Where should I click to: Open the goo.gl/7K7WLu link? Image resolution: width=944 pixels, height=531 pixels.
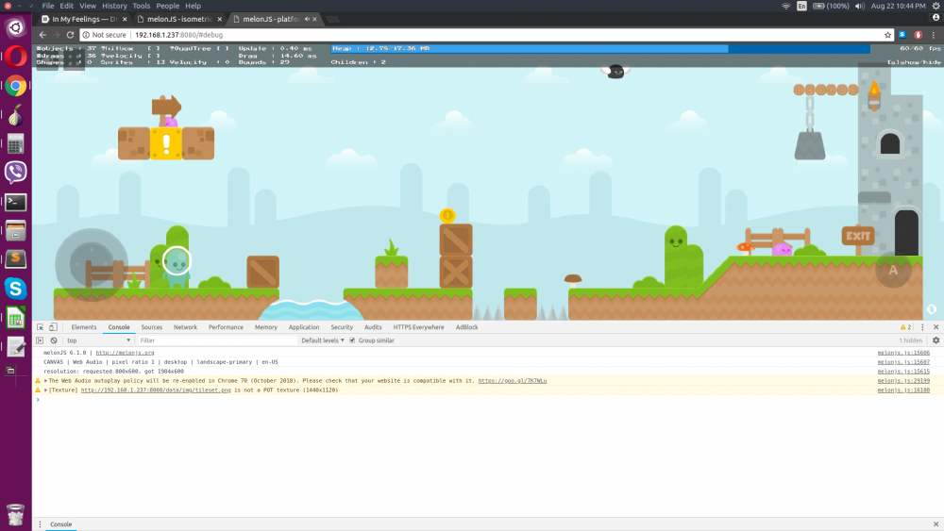pyautogui.click(x=513, y=381)
